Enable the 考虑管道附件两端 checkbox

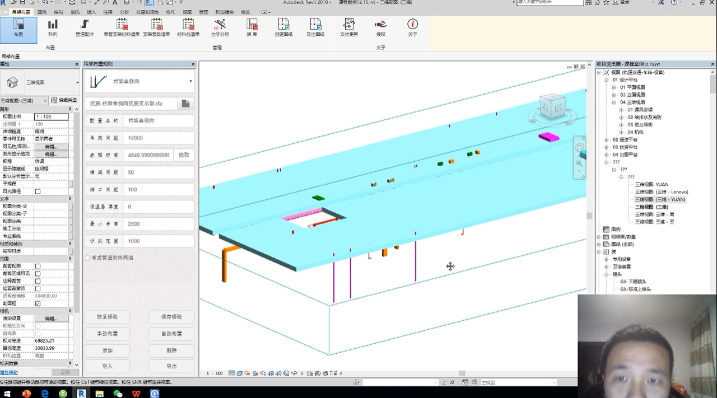pos(87,258)
